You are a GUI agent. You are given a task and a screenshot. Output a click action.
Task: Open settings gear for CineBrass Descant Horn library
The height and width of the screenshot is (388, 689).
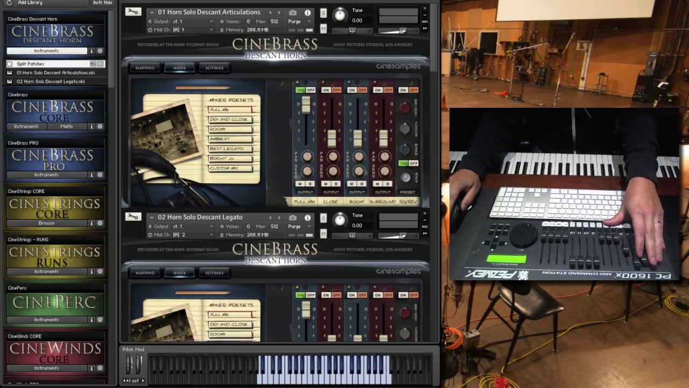point(100,51)
